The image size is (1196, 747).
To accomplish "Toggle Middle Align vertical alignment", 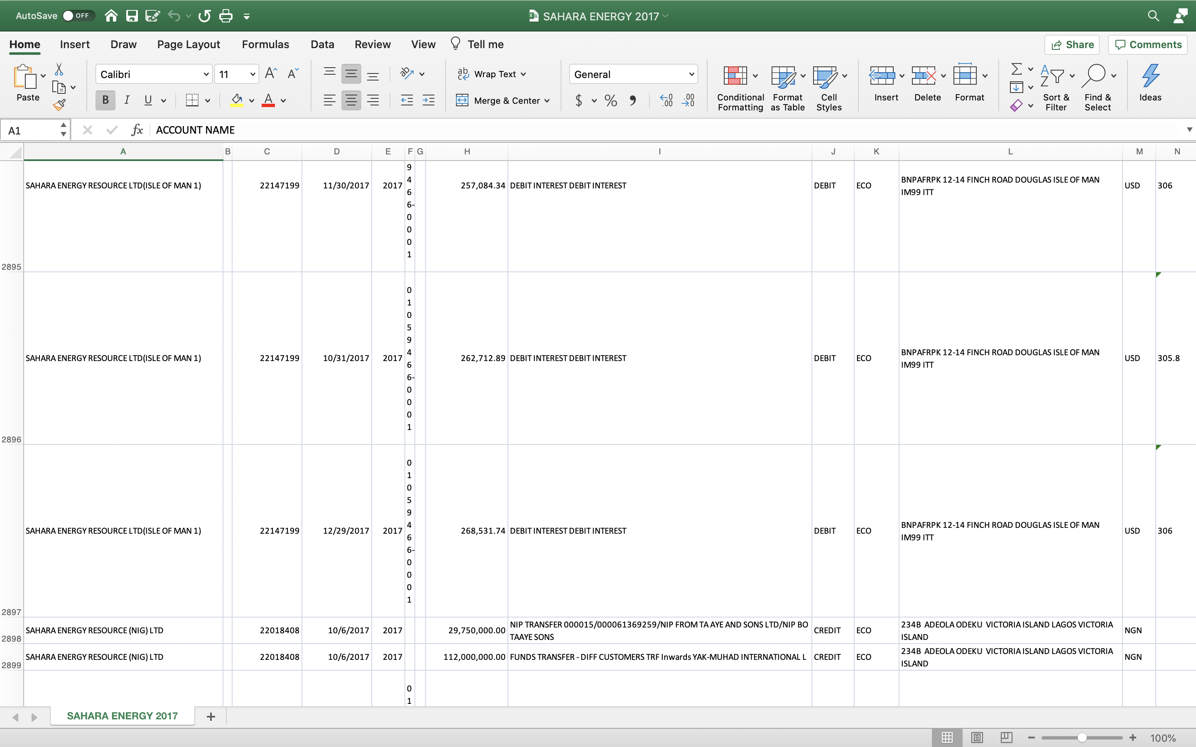I will click(351, 73).
